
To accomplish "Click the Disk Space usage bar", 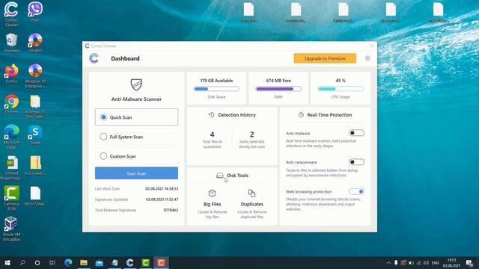I will click(216, 89).
